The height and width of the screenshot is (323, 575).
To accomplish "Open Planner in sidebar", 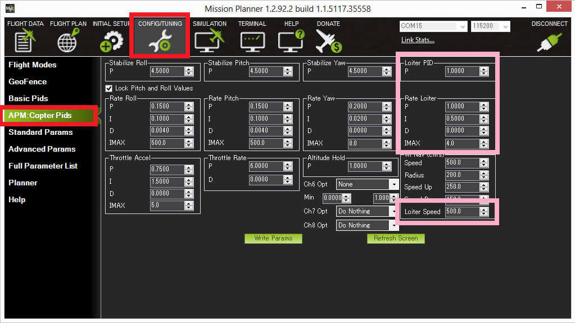I will [x=22, y=183].
